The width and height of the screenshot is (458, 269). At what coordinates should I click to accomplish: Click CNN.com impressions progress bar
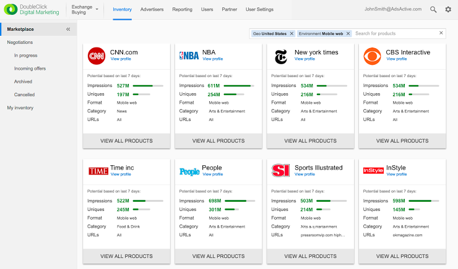coord(148,86)
